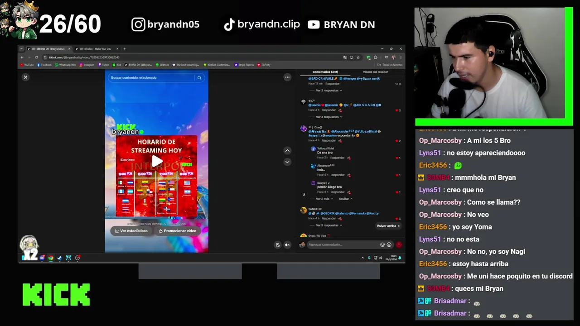Switch to the first BRYAN DN browser tab
The image size is (580, 326).
48,49
